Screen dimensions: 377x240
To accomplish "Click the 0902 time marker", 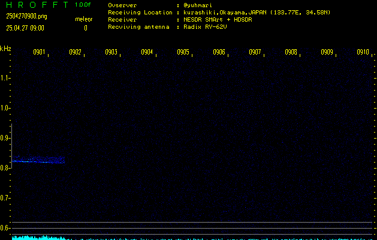I will tap(75, 52).
